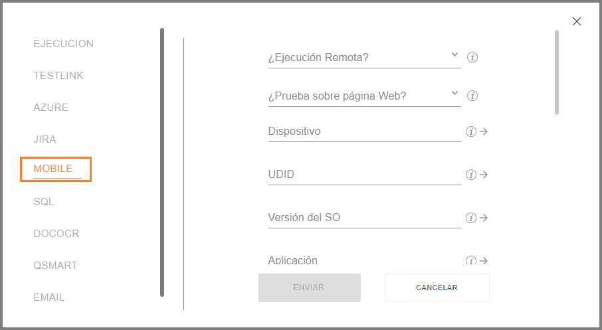602x330 pixels.
Task: Close the dialog with the X
Action: click(x=577, y=21)
